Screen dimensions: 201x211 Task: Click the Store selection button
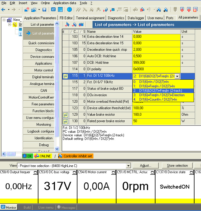177,166
